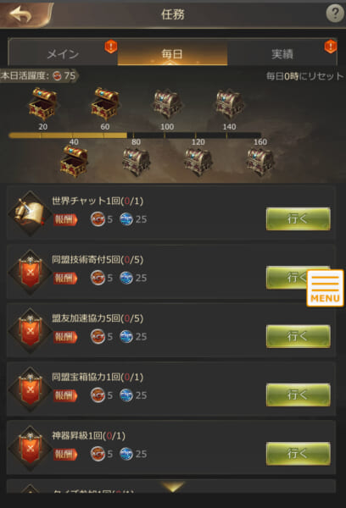This screenshot has width=346, height=508.
Task: Switch to the メイン tab
Action: click(63, 52)
